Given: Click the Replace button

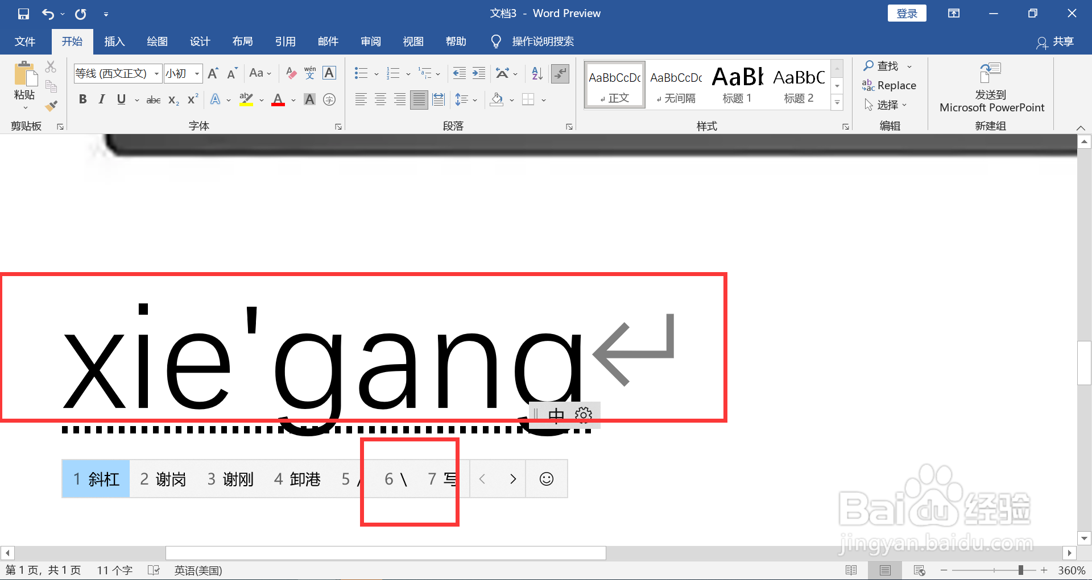Looking at the screenshot, I should click(889, 86).
